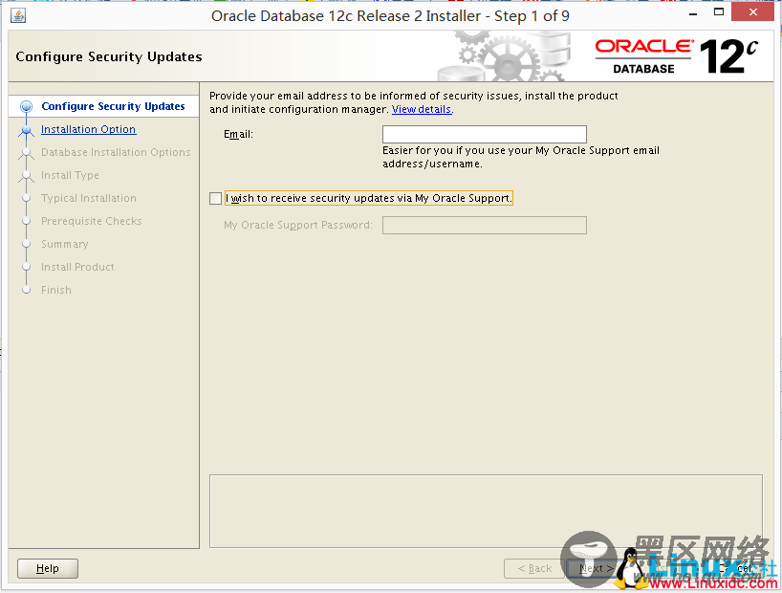This screenshot has width=782, height=593.
Task: Click the Install Product step
Action: coord(77,267)
